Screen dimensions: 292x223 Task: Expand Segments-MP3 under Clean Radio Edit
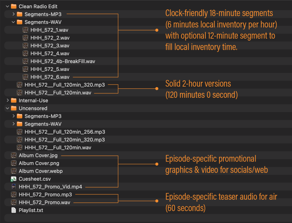(x=13, y=14)
